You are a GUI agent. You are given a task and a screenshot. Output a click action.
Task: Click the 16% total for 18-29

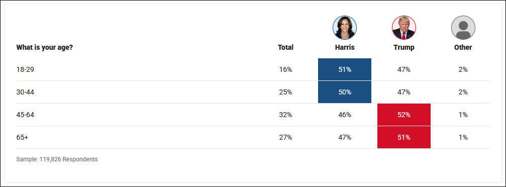coord(285,69)
